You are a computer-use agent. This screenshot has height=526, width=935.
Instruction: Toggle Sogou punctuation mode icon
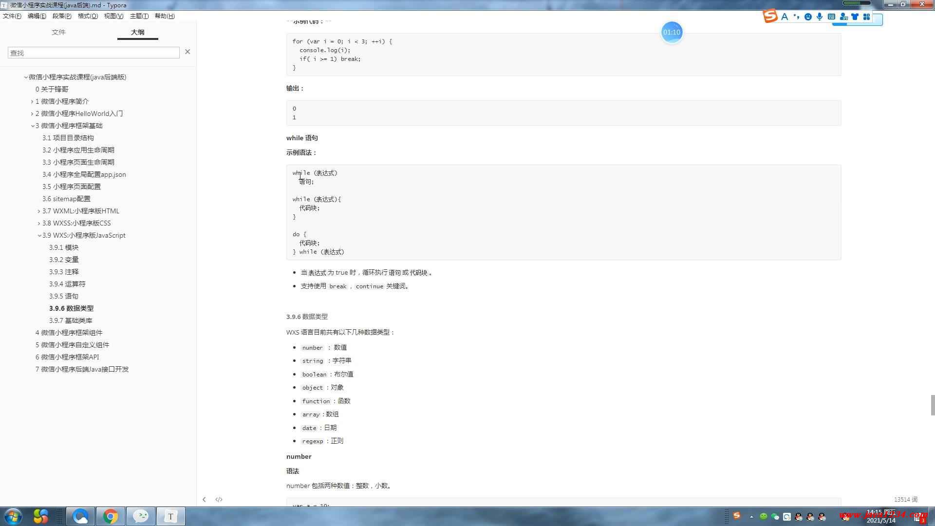click(796, 17)
